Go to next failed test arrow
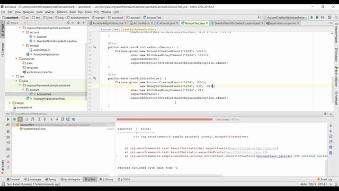This screenshot has width=339, height=191. point(57,119)
